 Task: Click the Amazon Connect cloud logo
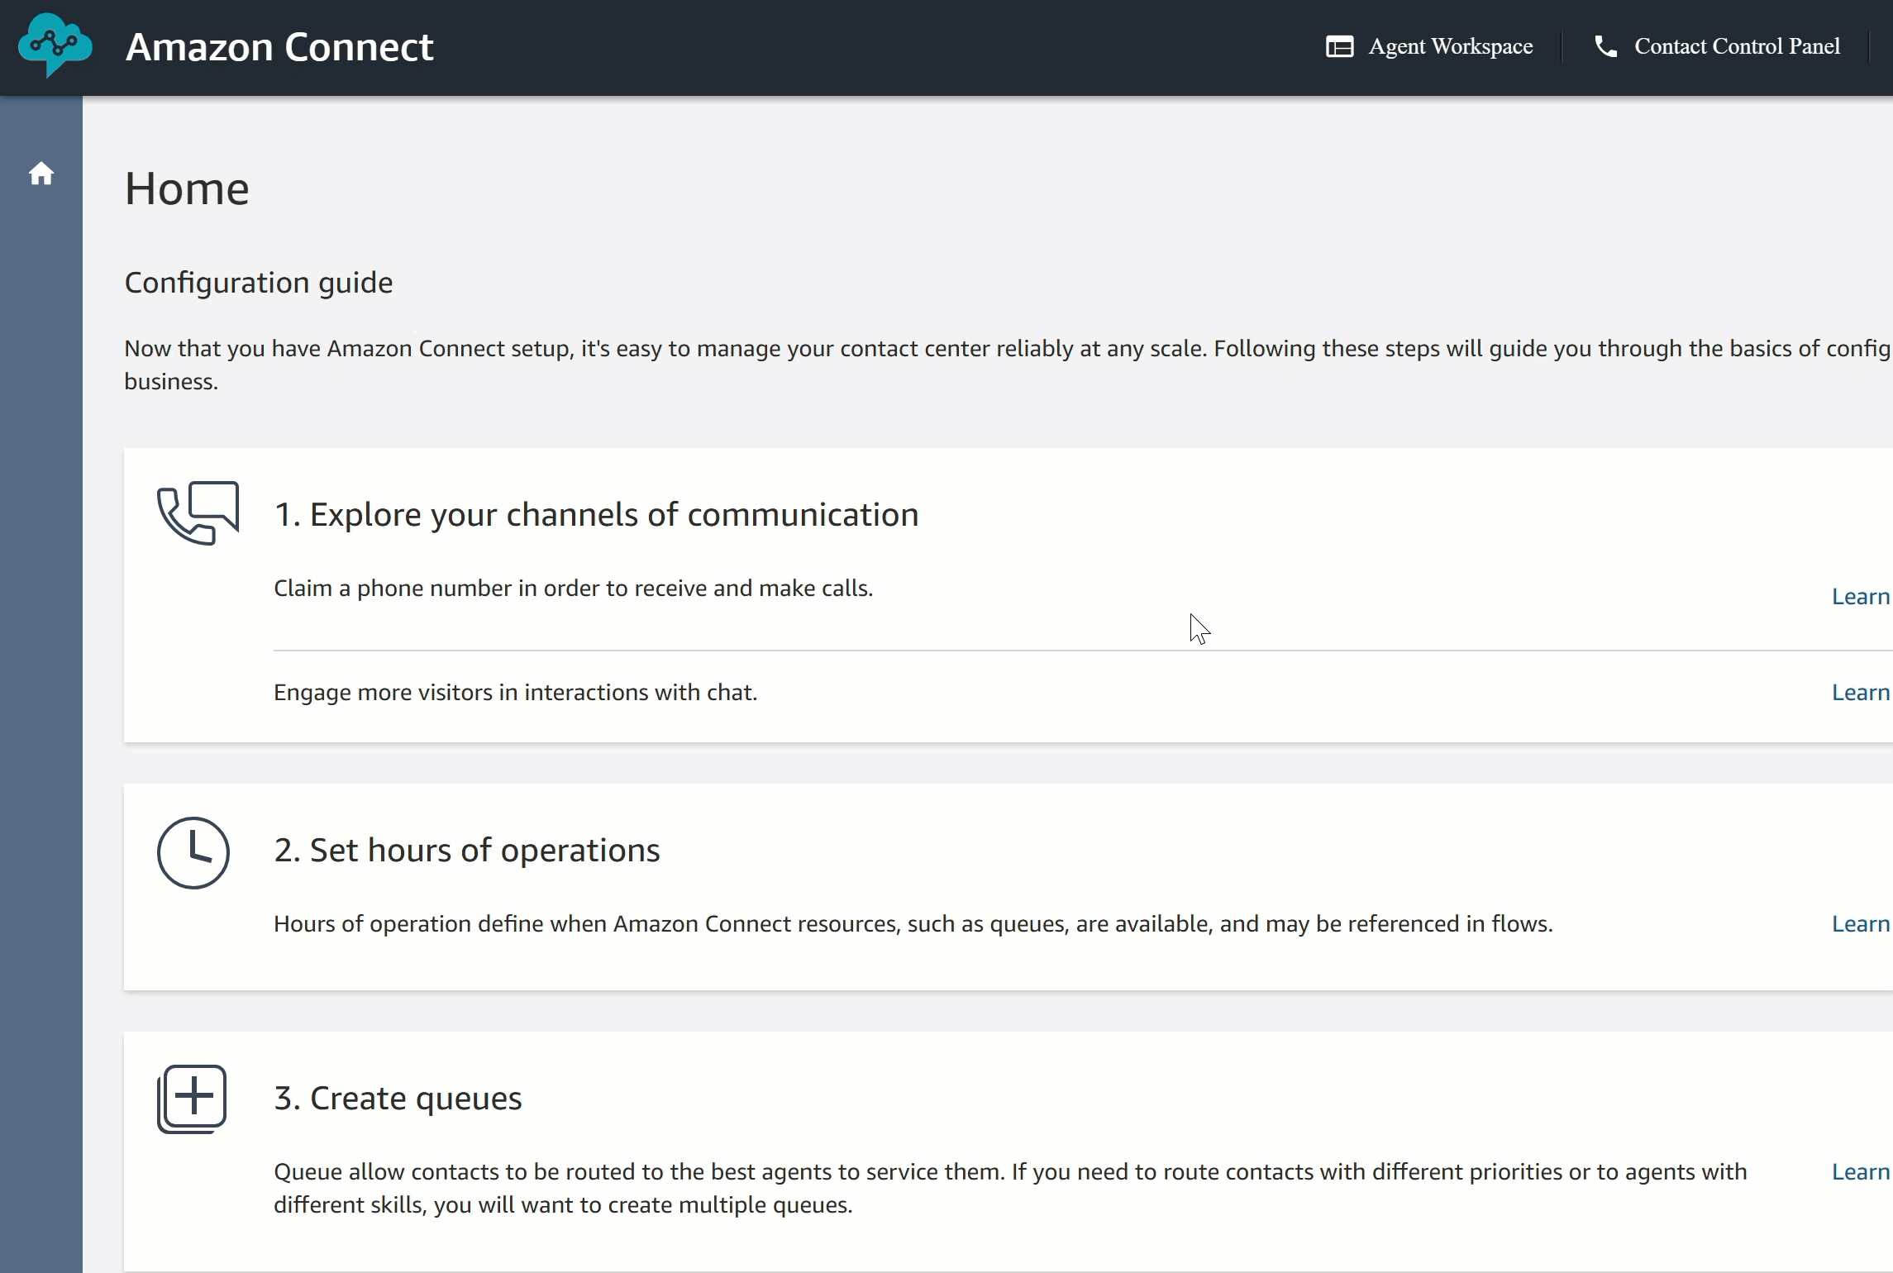(x=55, y=45)
